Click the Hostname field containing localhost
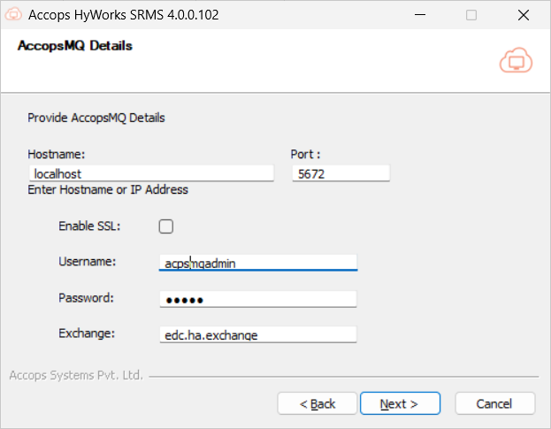Screen dimensions: 551x429 click(x=150, y=174)
